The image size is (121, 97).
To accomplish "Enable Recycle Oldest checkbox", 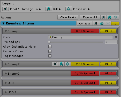I will click(50, 51).
